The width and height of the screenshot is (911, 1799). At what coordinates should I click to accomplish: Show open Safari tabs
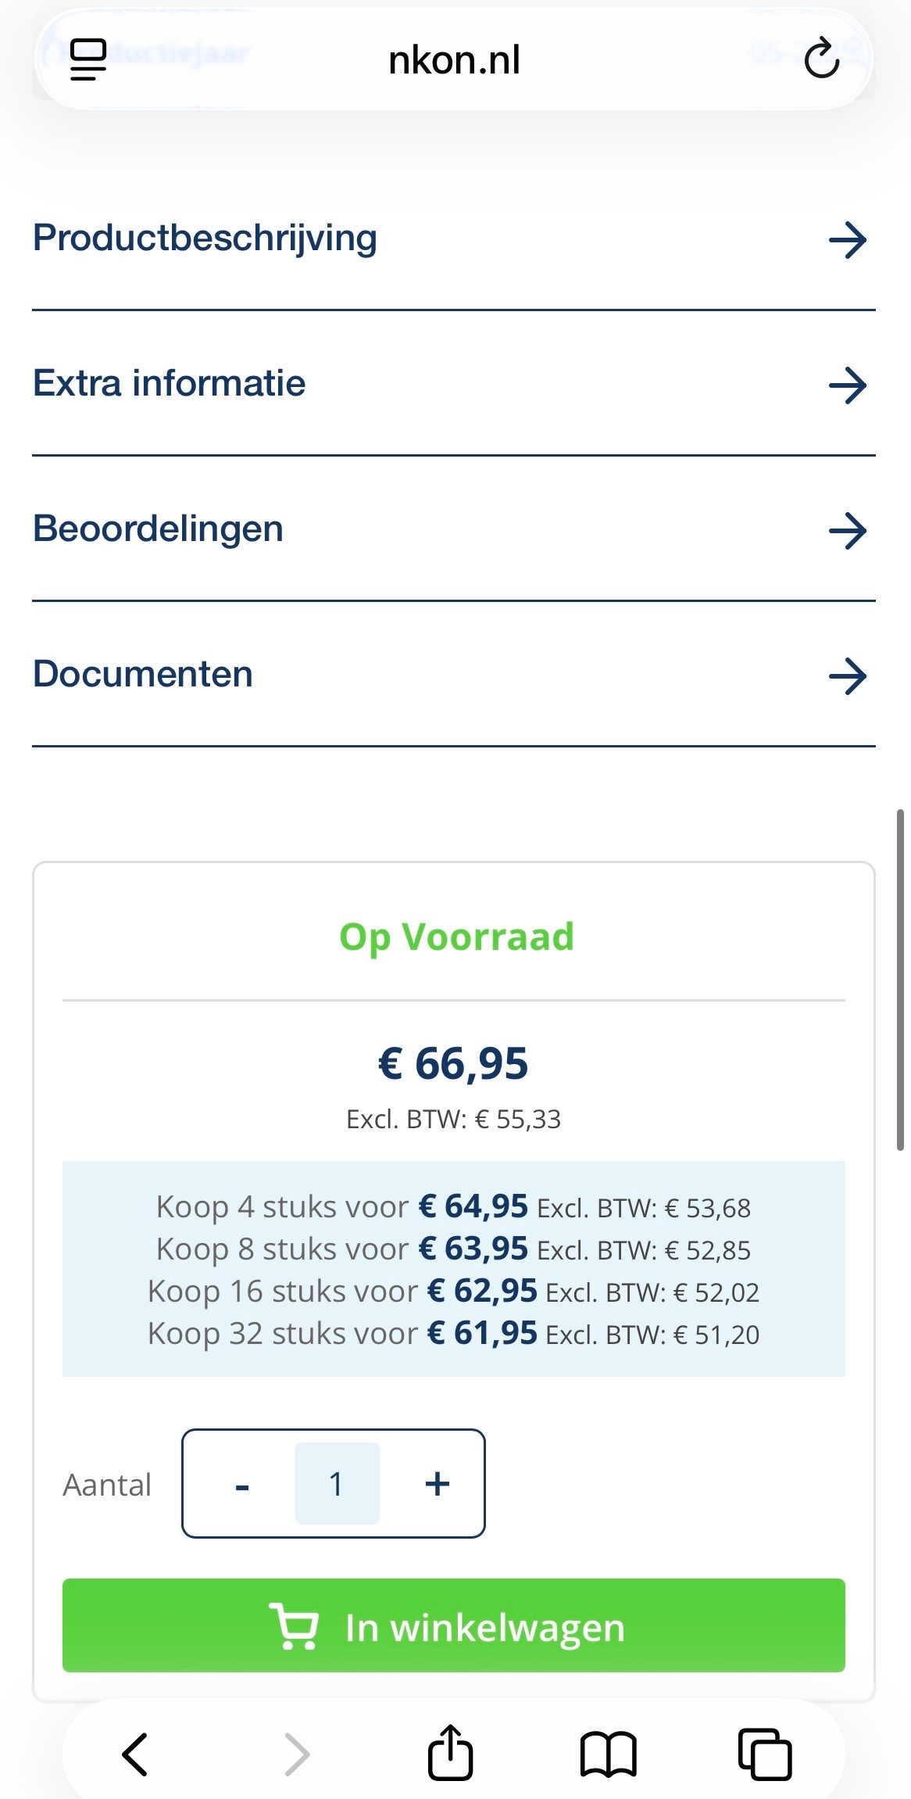[765, 1754]
